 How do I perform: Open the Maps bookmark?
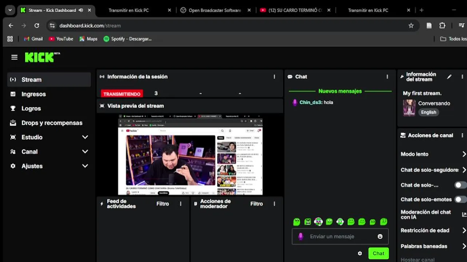(88, 39)
